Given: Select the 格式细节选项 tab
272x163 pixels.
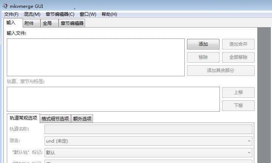Looking at the screenshot, I should click(55, 118).
